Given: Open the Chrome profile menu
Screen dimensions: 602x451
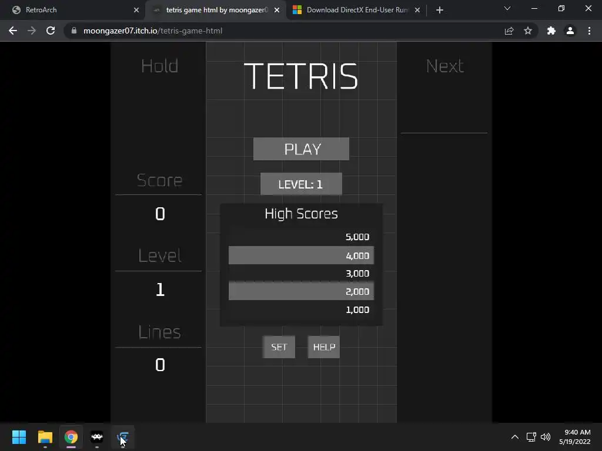Looking at the screenshot, I should pyautogui.click(x=570, y=31).
